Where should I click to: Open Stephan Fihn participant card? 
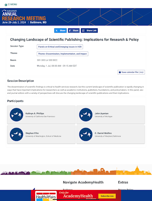coord(41,134)
